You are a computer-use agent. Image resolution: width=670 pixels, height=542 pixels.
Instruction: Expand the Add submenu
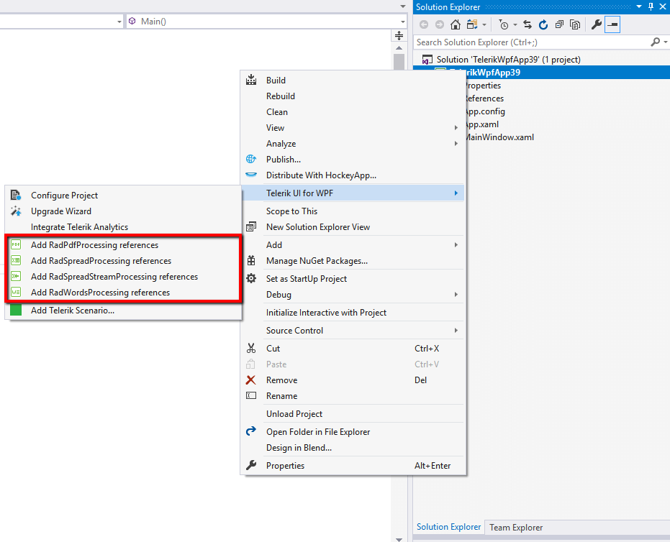point(353,245)
